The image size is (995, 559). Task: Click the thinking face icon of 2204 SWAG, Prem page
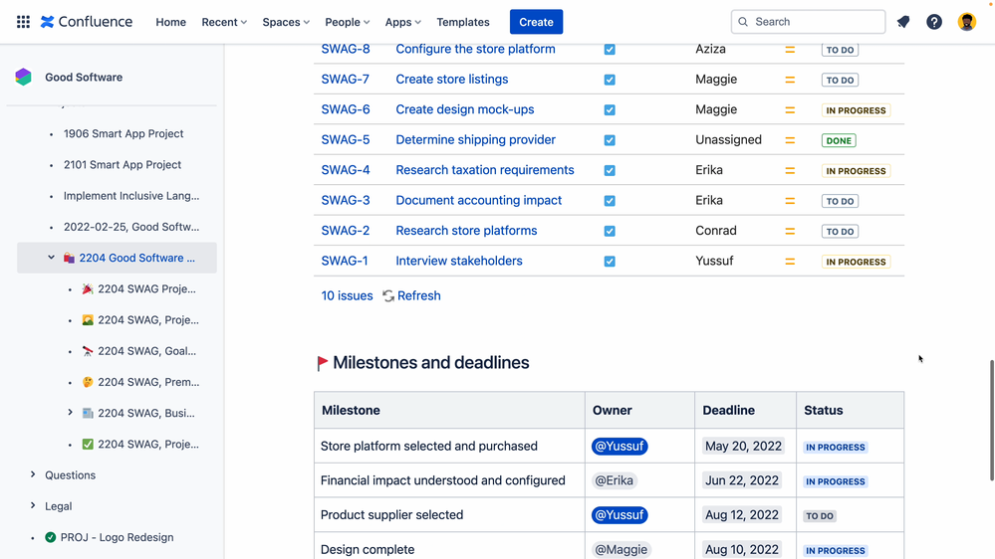(x=88, y=382)
